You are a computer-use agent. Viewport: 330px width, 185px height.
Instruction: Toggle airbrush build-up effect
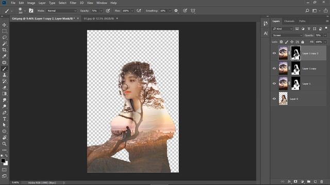click(x=139, y=10)
